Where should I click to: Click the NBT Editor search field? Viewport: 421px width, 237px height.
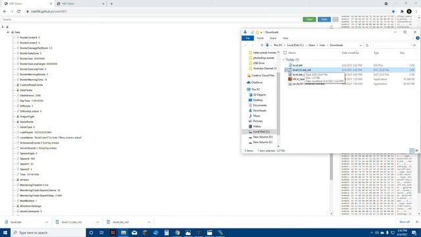151,19
